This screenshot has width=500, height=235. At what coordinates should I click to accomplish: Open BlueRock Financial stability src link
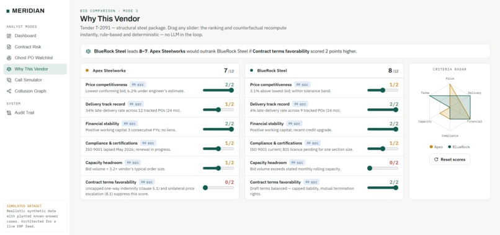point(294,124)
